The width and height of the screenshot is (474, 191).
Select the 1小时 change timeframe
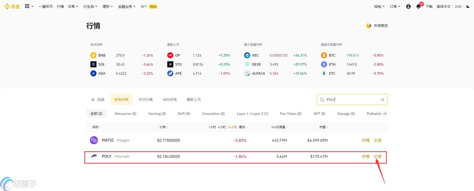212,127
